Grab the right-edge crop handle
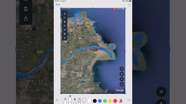This screenshot has height=104, width=186. pos(125,51)
